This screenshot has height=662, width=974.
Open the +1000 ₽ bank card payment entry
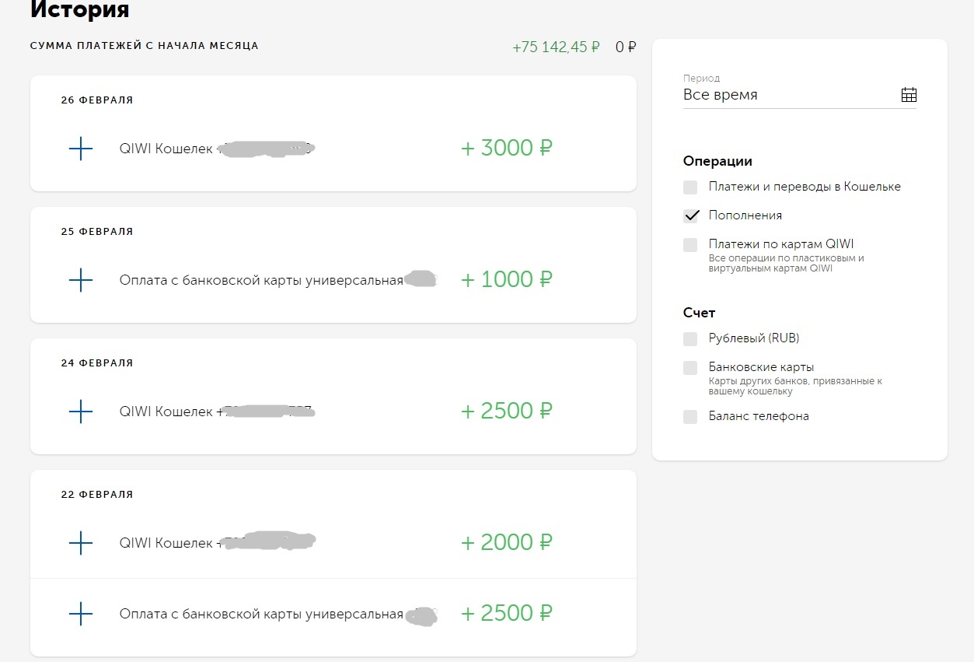coord(333,280)
